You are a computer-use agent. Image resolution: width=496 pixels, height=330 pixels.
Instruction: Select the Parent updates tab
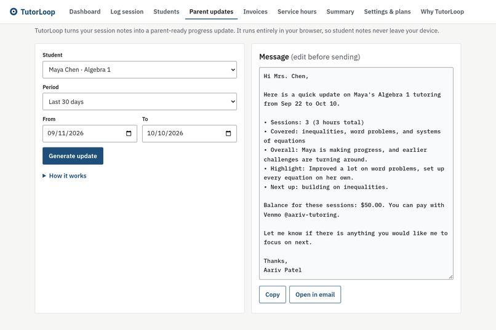[x=211, y=12]
